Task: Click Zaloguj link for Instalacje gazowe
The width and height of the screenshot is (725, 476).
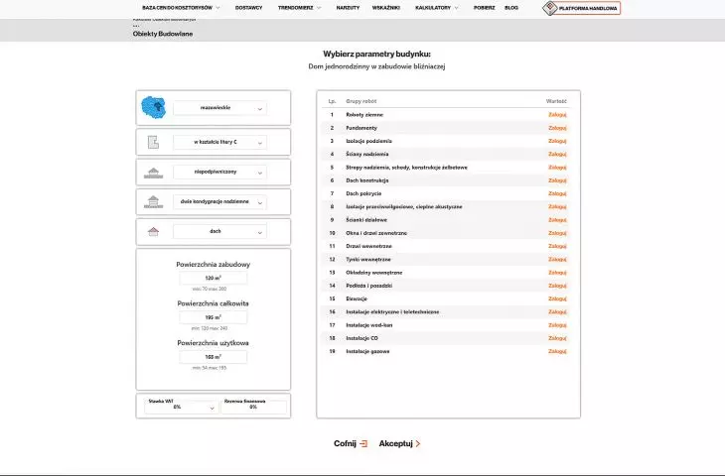Action: coord(557,351)
